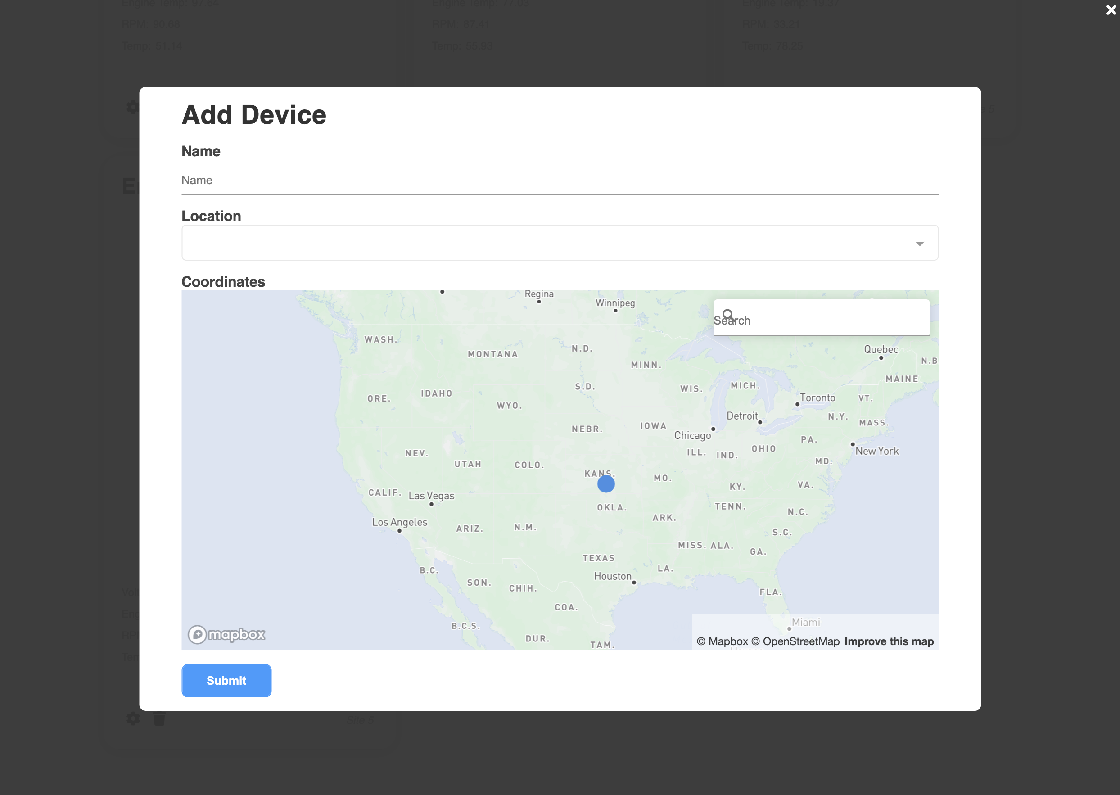Click the Search field on the map

822,320
